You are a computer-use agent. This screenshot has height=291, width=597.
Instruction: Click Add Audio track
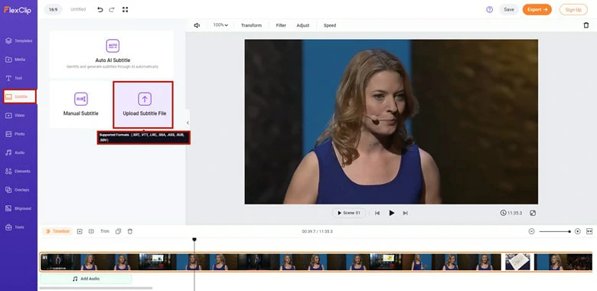pyautogui.click(x=86, y=279)
